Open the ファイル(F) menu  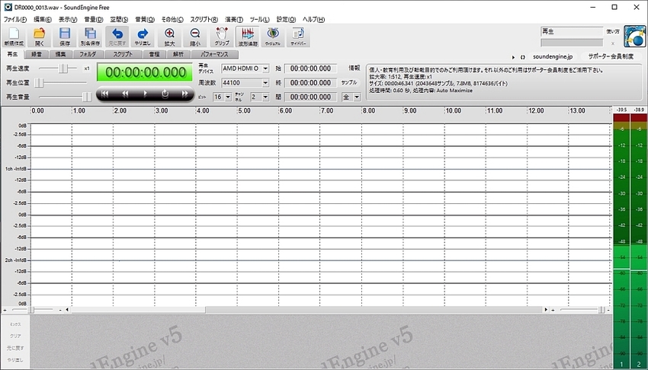15,19
